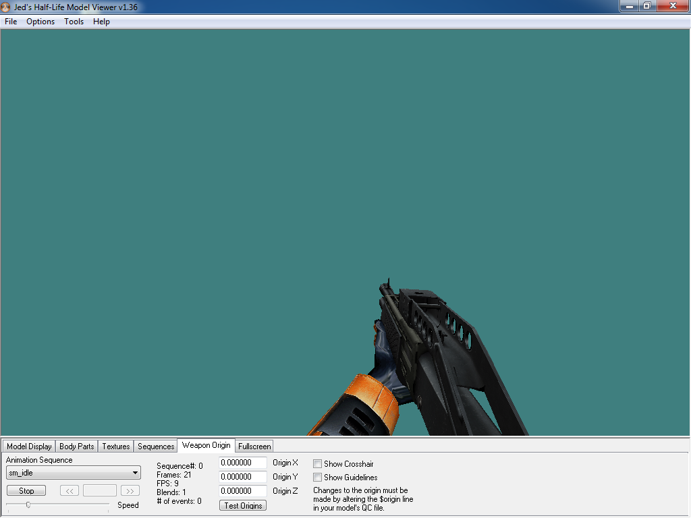
Task: Open the Options menu
Action: pyautogui.click(x=40, y=22)
